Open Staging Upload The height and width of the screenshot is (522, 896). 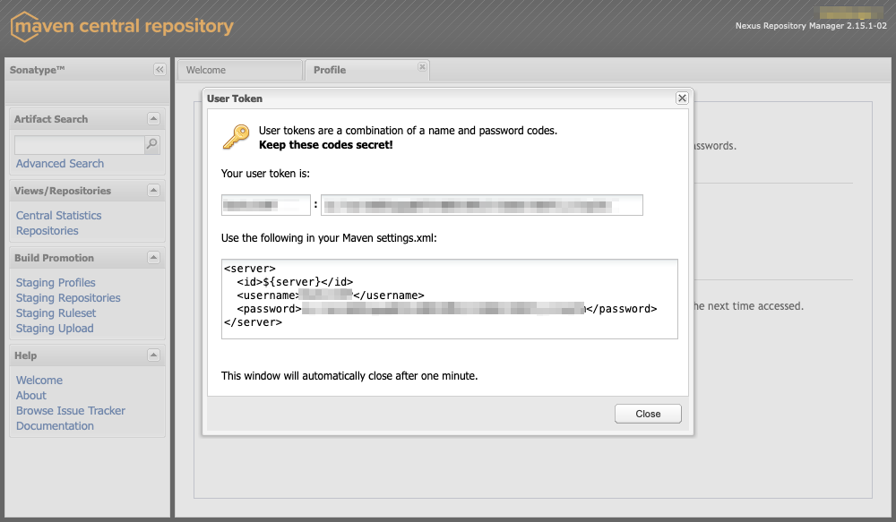tap(55, 329)
